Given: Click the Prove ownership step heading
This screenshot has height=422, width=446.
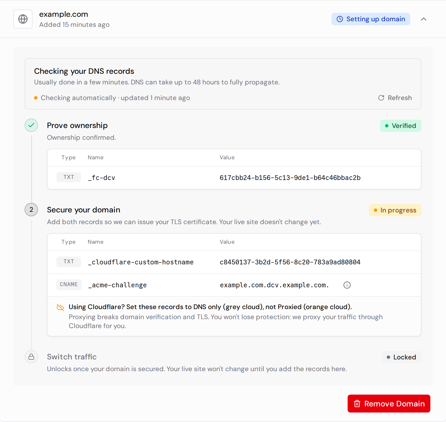Looking at the screenshot, I should click(77, 125).
